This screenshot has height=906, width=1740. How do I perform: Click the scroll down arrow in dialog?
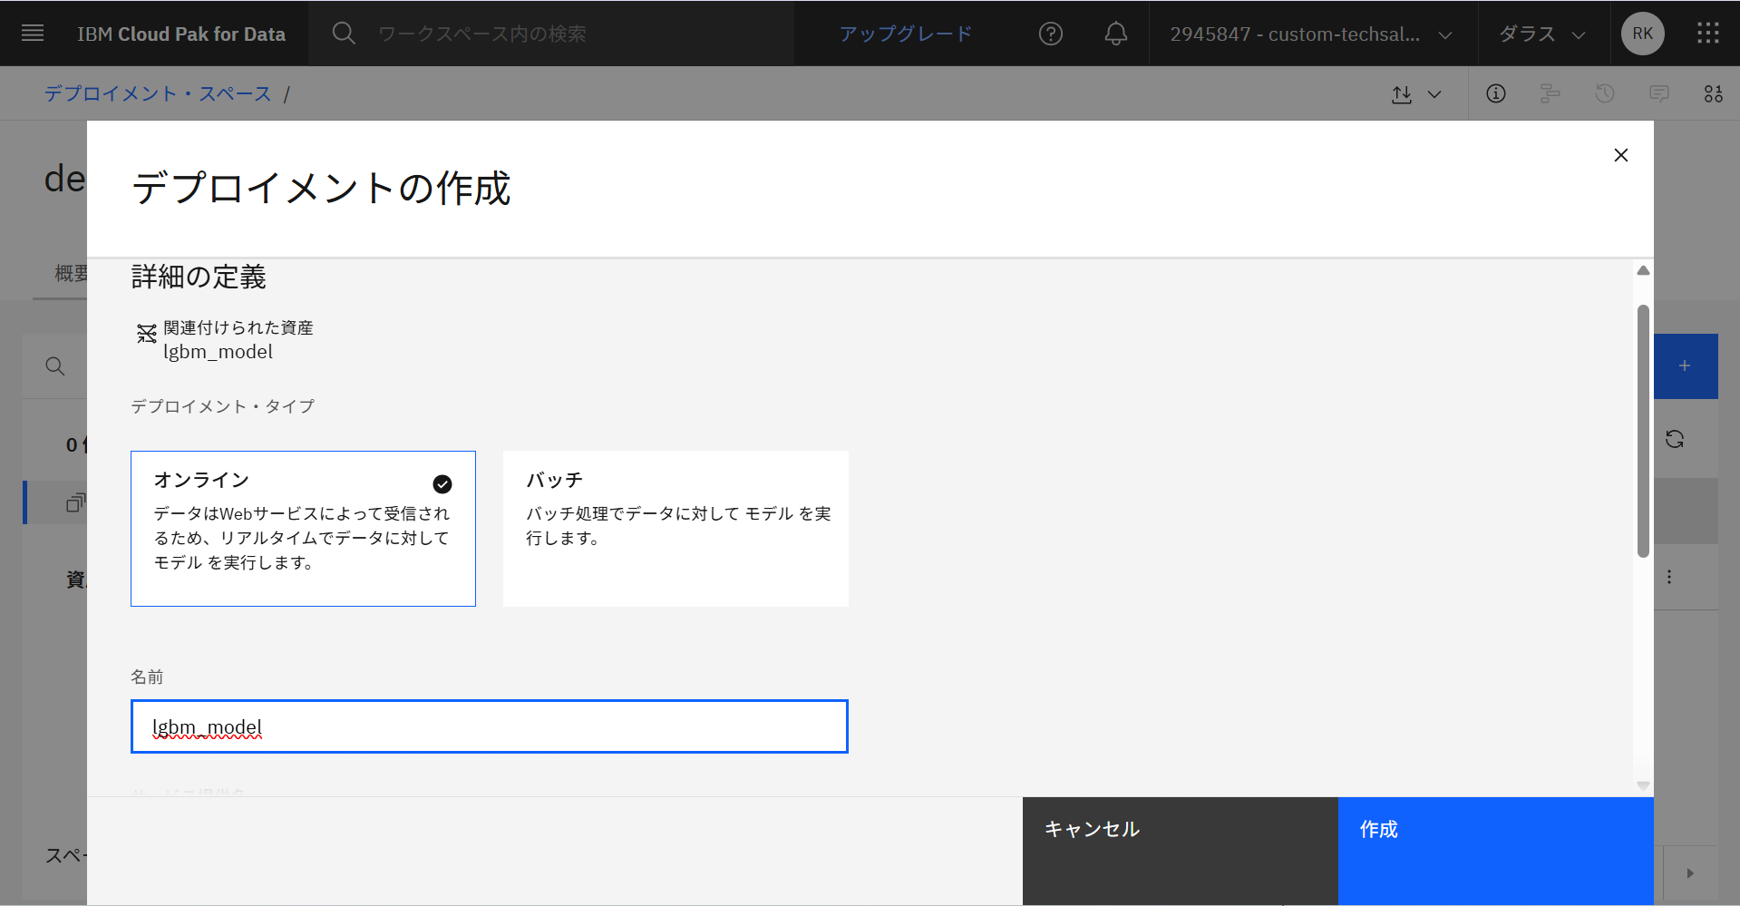pos(1643,785)
